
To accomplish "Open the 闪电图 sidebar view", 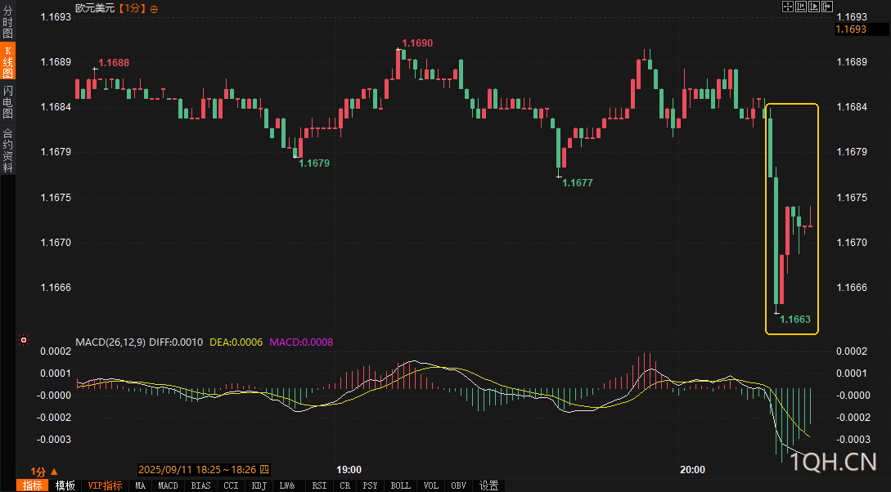I will click(7, 101).
